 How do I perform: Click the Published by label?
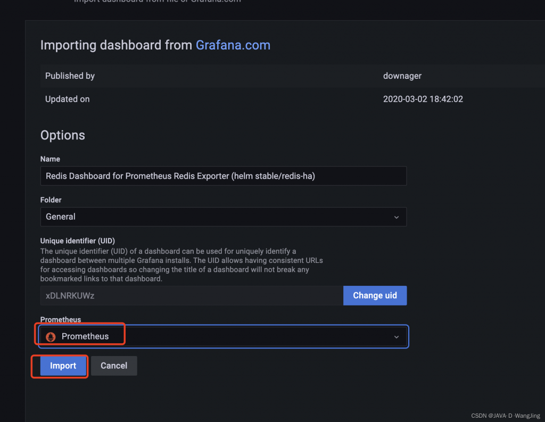[x=70, y=76]
